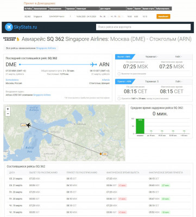This screenshot has height=217, width=196.
Task: Click the DME label on the map
Action: [105, 154]
